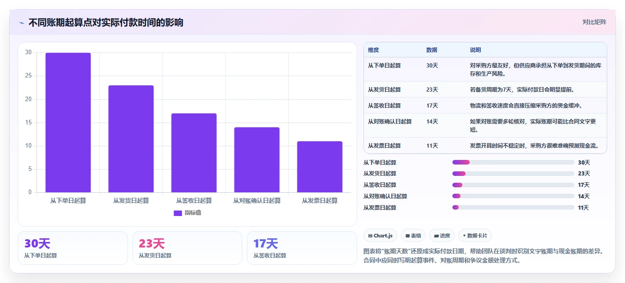Click the 数据卡片 tag chip
This screenshot has height=283, width=625.
[x=475, y=236]
